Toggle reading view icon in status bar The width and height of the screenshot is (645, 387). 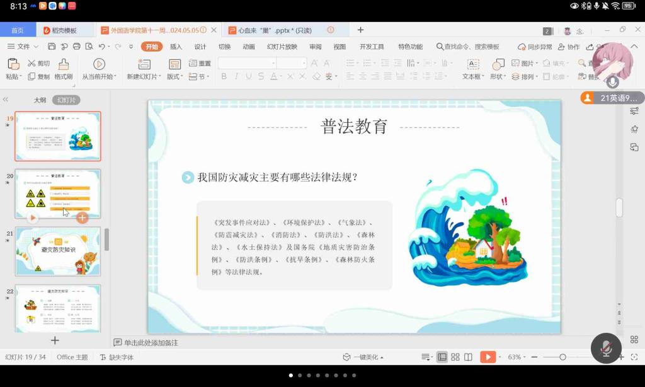[468, 357]
